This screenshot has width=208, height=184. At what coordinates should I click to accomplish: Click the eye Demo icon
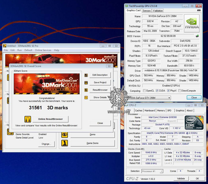[x=65, y=135]
